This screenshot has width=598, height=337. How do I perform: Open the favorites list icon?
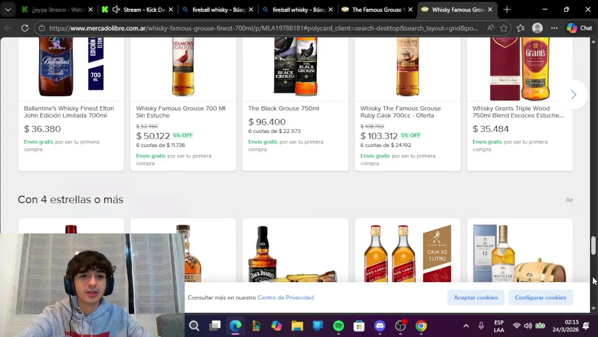[521, 28]
